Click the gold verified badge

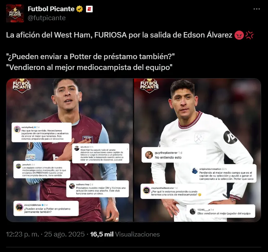coord(80,9)
